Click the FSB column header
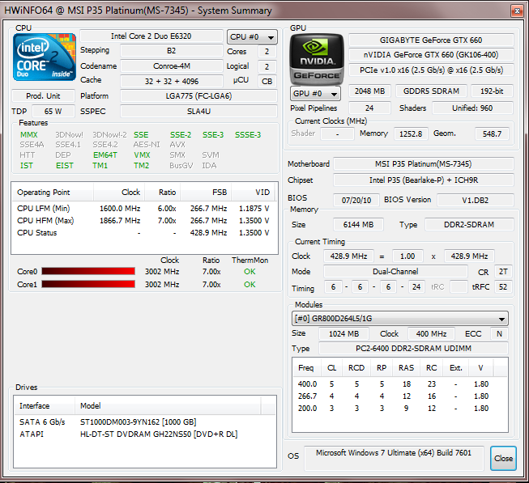Screen dimensions: 529x483 pos(206,193)
